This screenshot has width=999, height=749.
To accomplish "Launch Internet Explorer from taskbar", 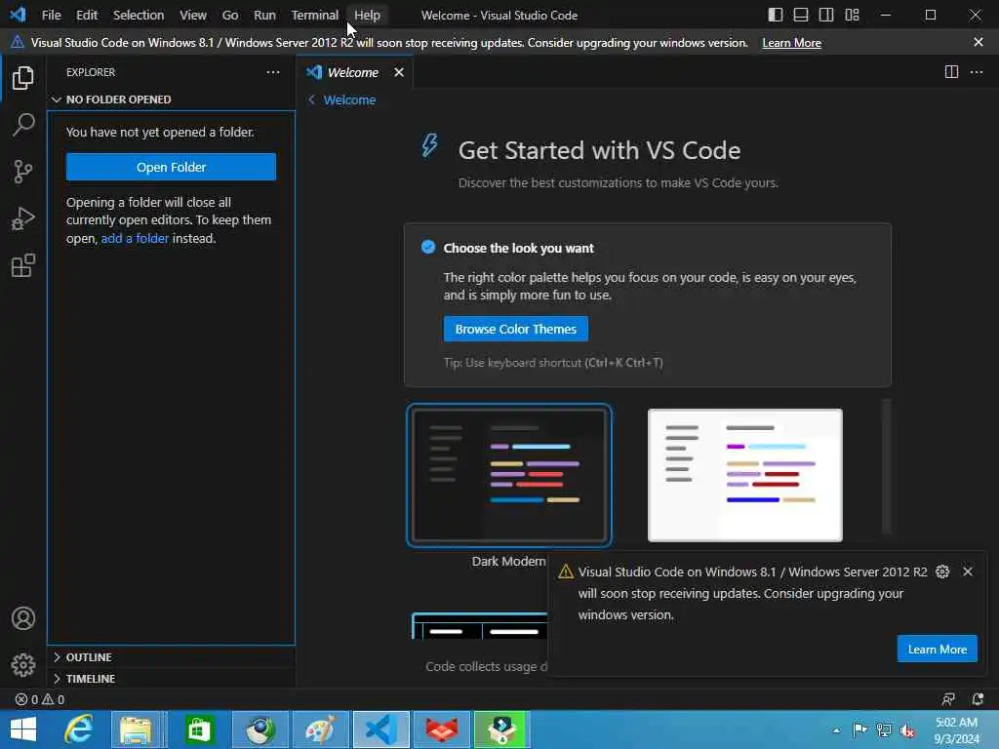I will 79,729.
